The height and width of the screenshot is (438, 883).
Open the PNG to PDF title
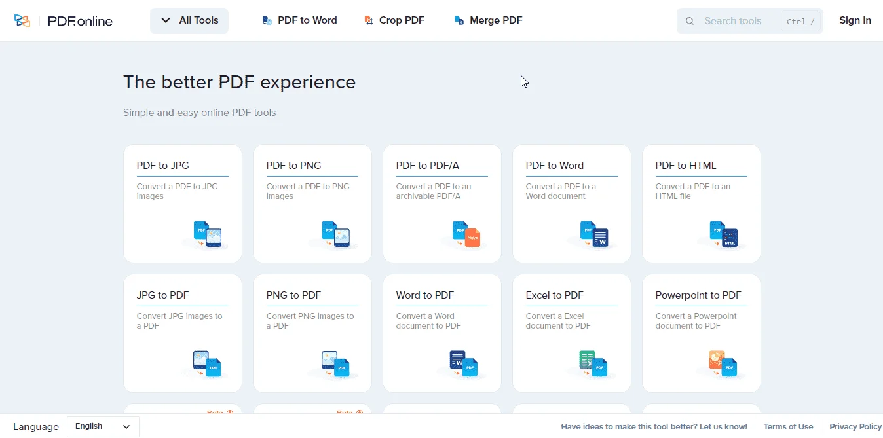293,295
